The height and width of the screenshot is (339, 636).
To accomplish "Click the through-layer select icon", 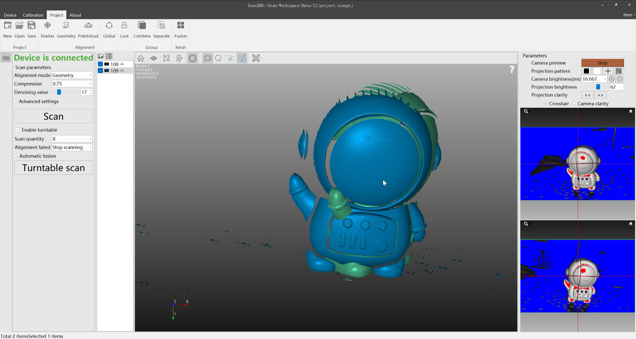I will coord(242,58).
